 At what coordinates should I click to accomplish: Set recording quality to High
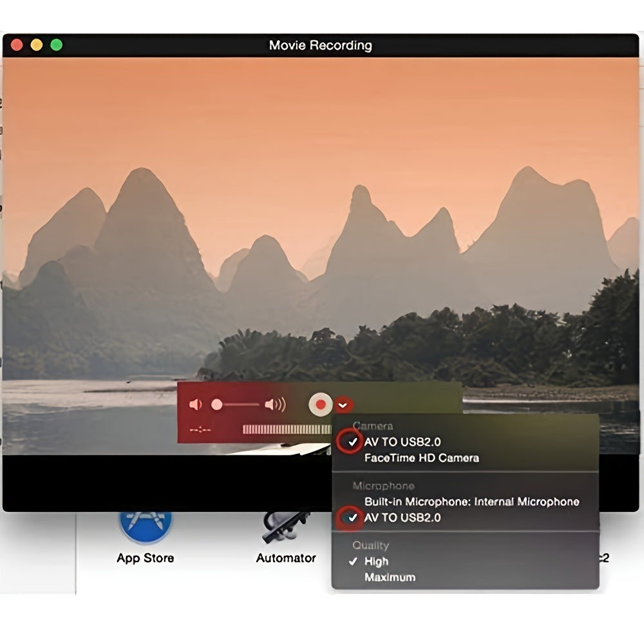point(376,561)
